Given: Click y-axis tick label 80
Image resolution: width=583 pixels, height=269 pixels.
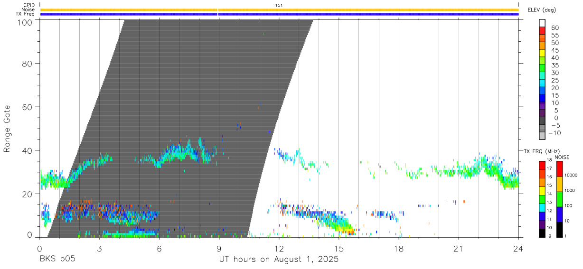Looking at the screenshot, I should coord(27,63).
